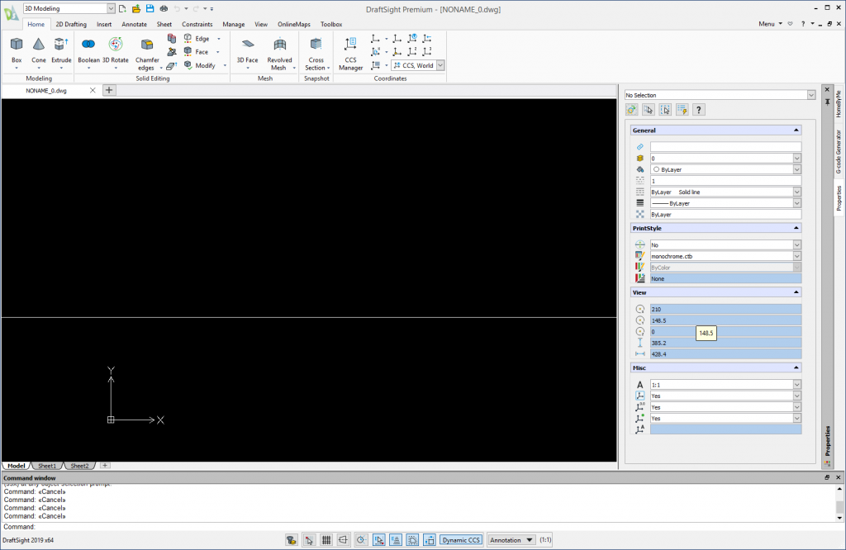
Task: Toggle the snap grid display
Action: pyautogui.click(x=326, y=539)
